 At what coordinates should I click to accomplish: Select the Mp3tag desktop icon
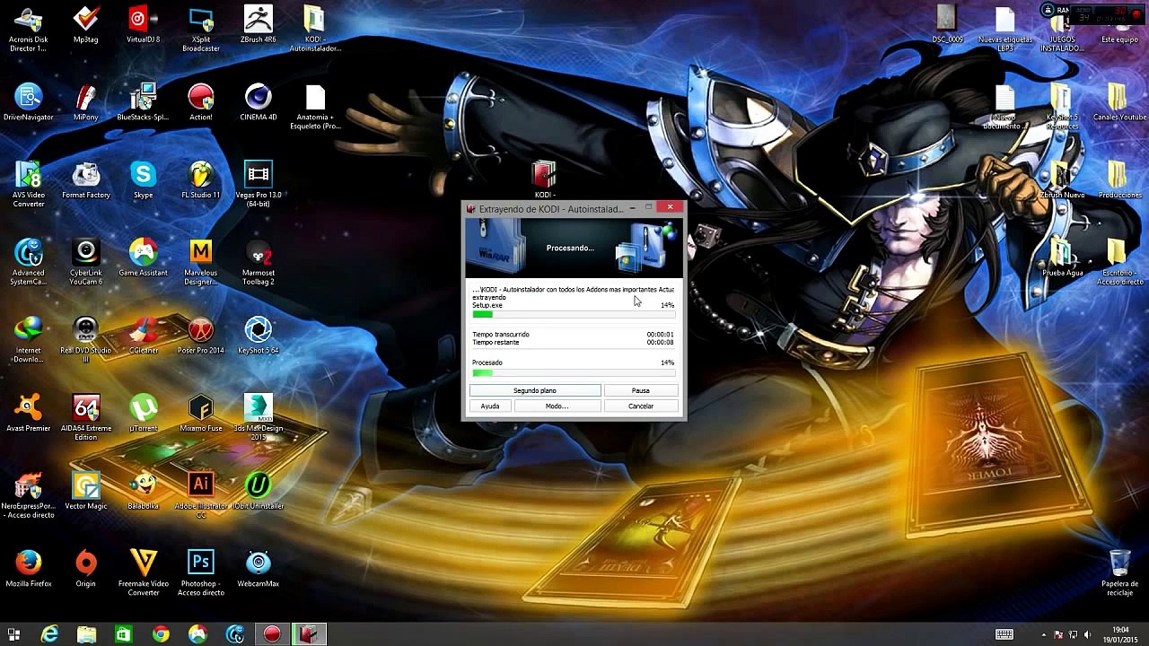[86, 25]
